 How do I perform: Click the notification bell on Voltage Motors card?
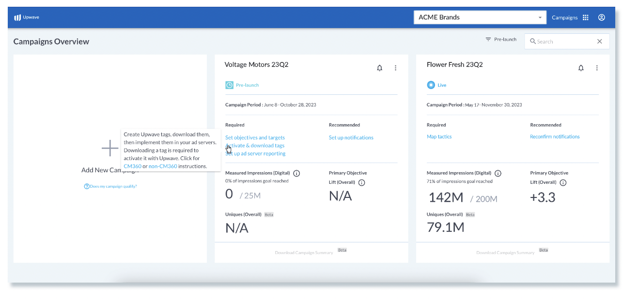[380, 68]
